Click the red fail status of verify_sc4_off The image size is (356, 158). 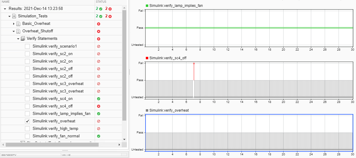99,106
